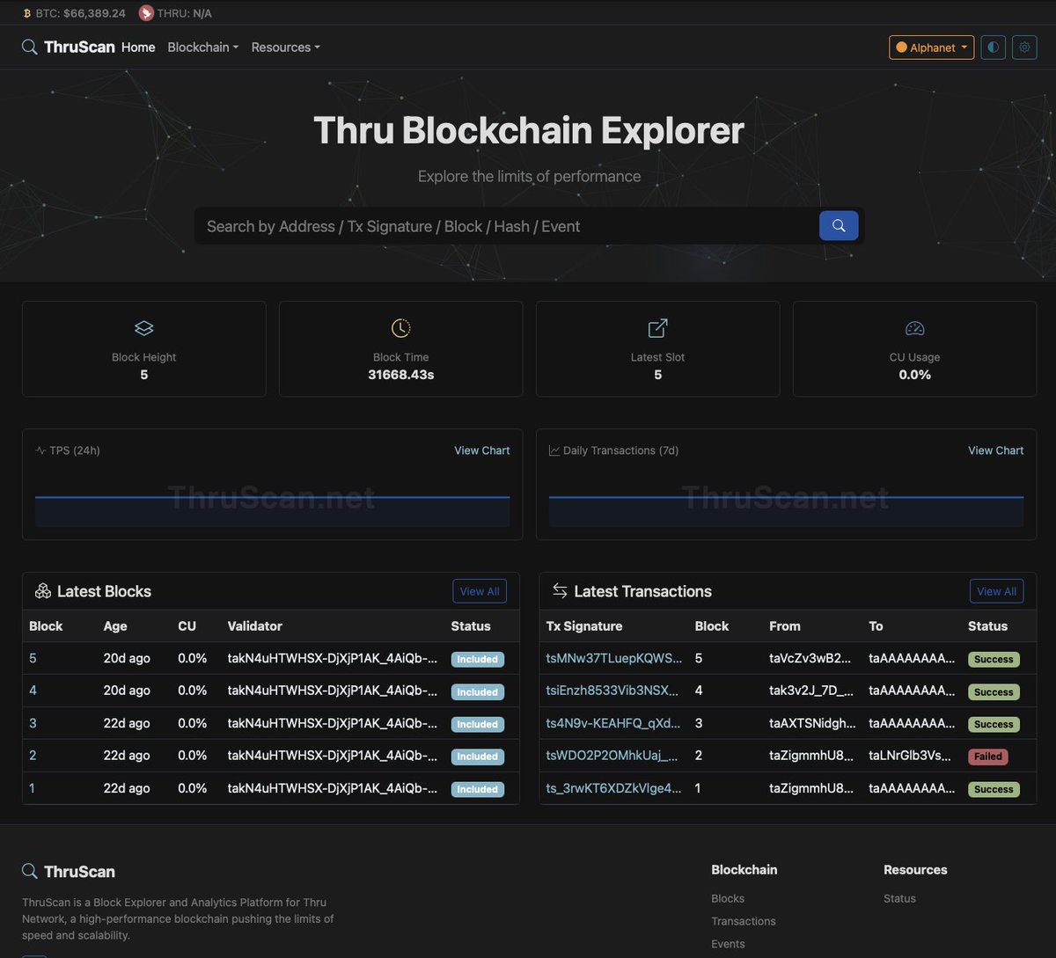Click the blue search magnifier button
The image size is (1056, 958).
point(839,226)
